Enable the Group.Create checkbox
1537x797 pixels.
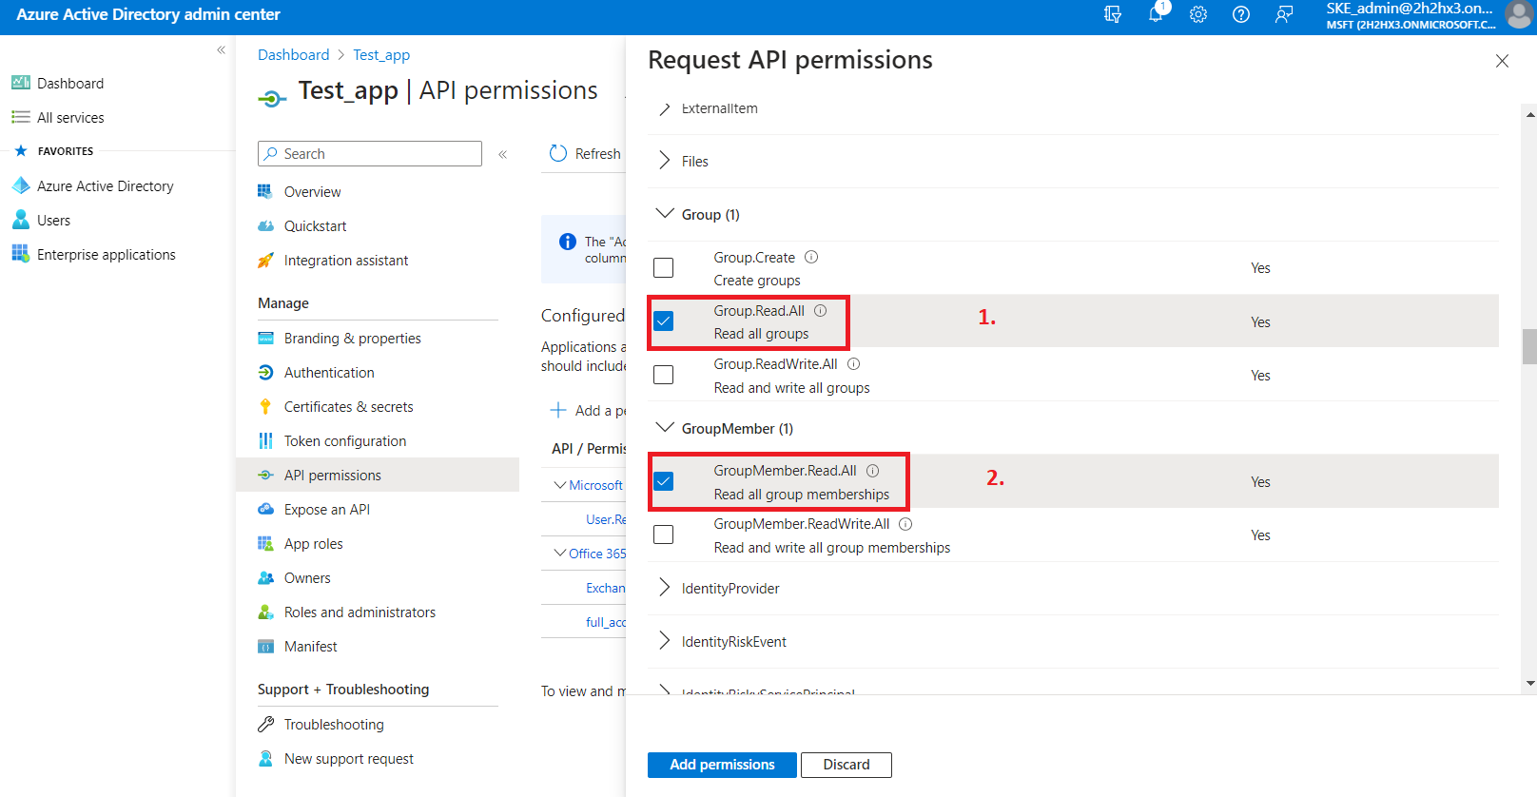[664, 268]
